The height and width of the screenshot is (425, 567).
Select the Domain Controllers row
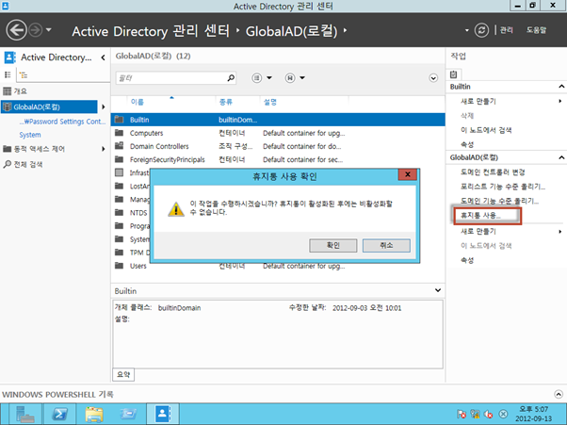278,146
